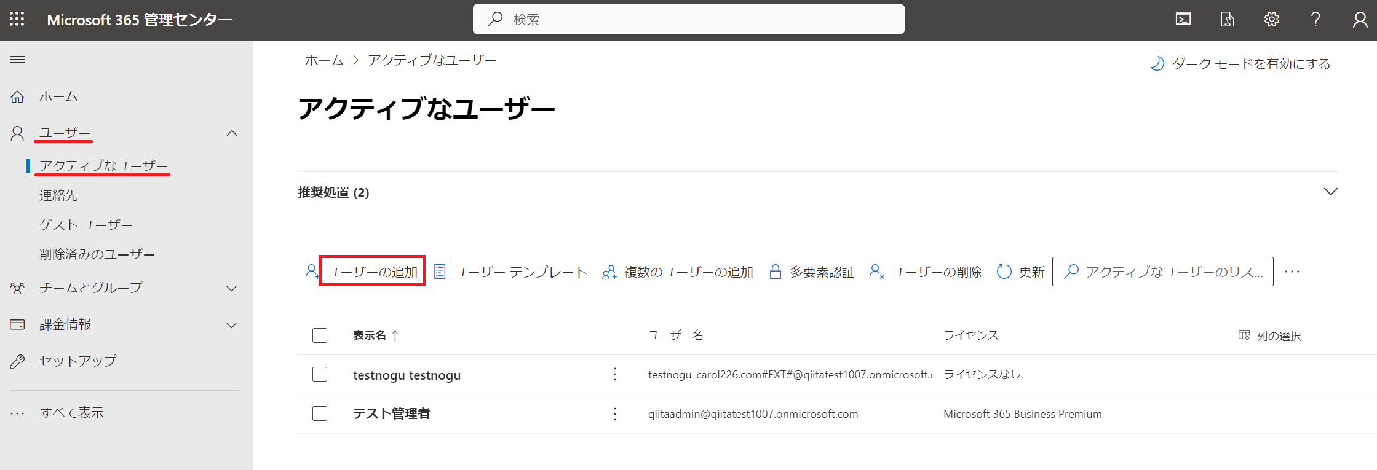Click ユーザー名 column header

675,335
